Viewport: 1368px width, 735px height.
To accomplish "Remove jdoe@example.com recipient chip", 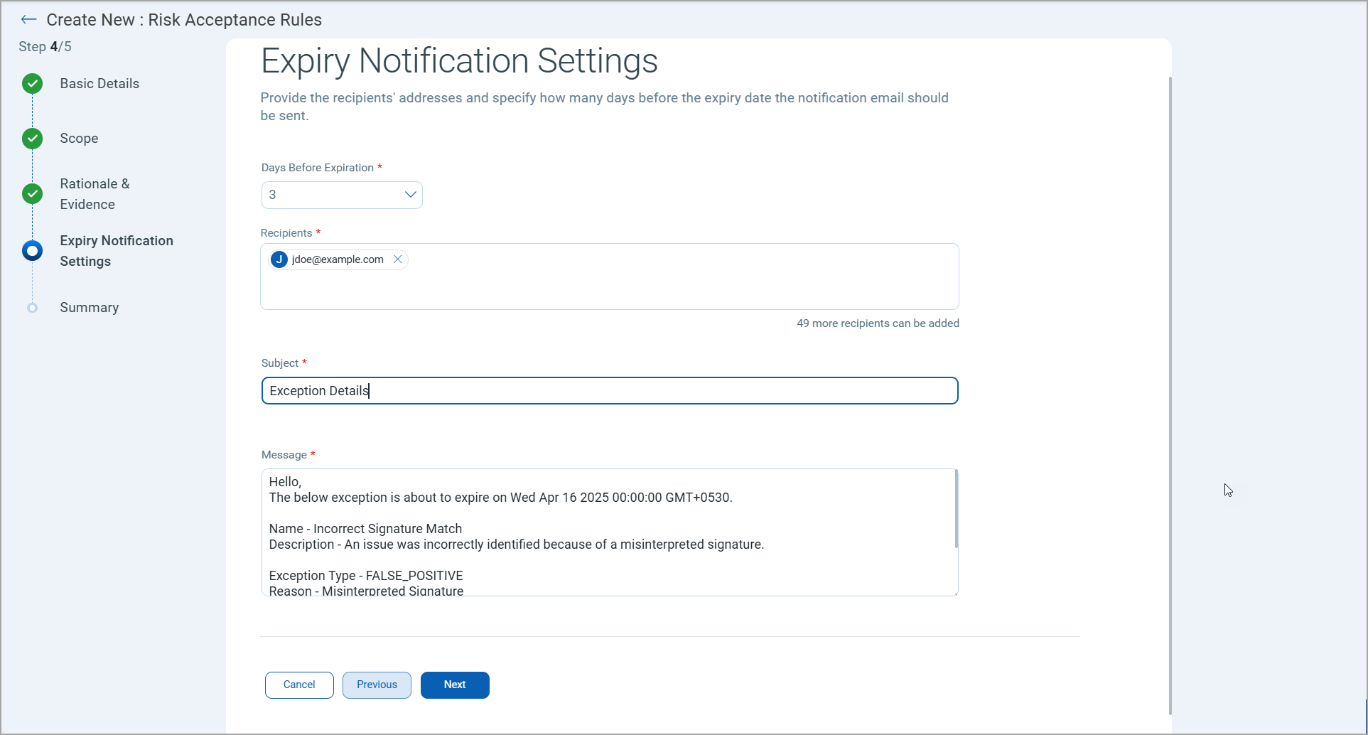I will (x=398, y=259).
